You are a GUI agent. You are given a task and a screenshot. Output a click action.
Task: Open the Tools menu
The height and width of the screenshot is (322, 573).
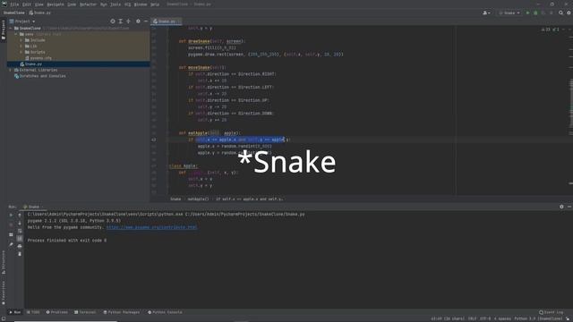(x=115, y=4)
